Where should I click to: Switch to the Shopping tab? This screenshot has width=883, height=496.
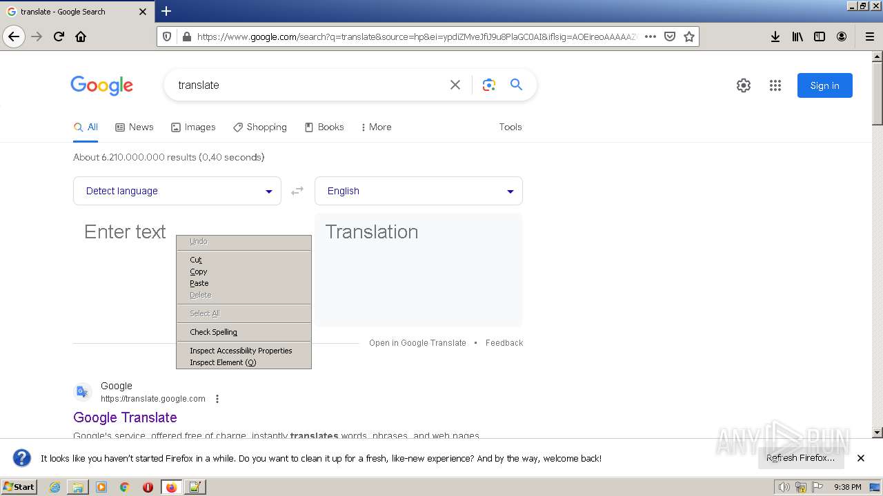[260, 127]
